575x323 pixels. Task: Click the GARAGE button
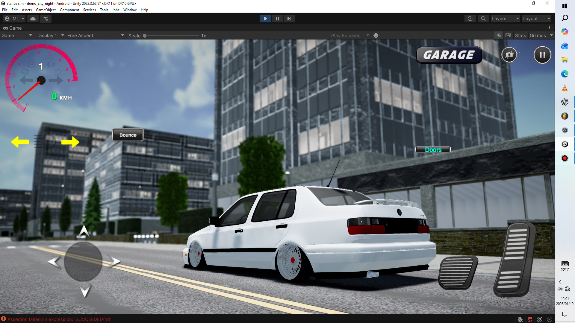(x=449, y=55)
